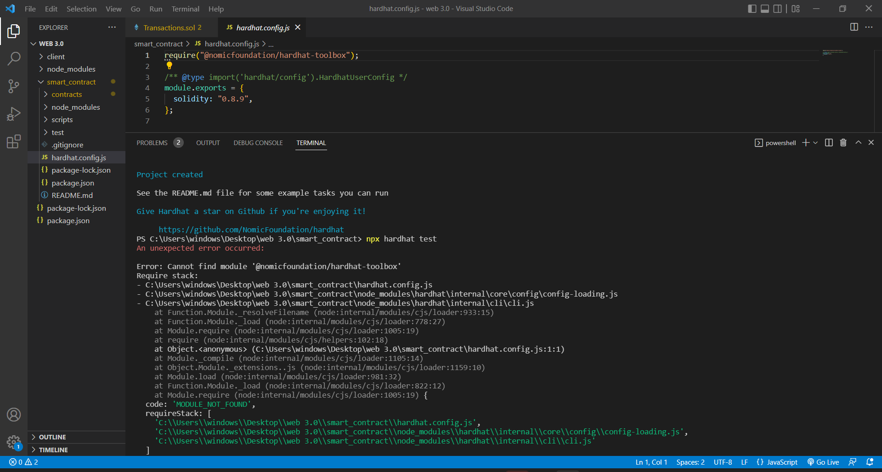This screenshot has width=882, height=472.
Task: Switch to the PROBLEMS tab
Action: point(152,142)
